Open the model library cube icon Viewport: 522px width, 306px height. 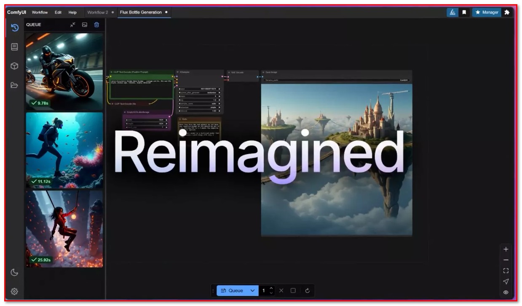click(x=14, y=66)
